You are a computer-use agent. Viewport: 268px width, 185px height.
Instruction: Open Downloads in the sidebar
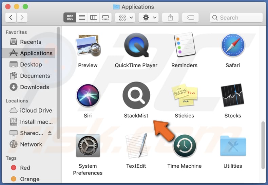(28, 87)
